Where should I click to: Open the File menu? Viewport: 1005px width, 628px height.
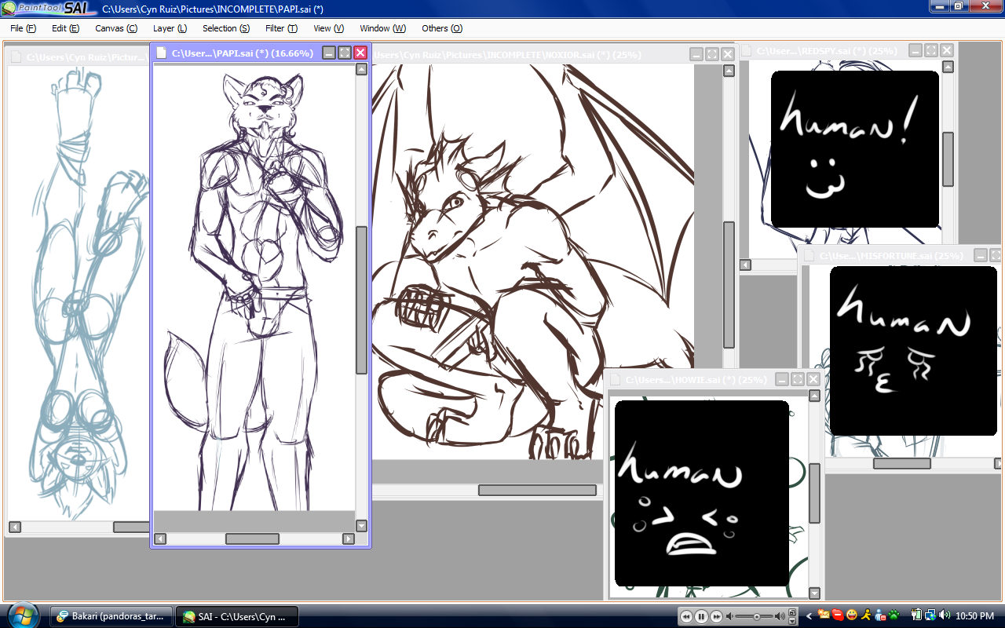(24, 28)
